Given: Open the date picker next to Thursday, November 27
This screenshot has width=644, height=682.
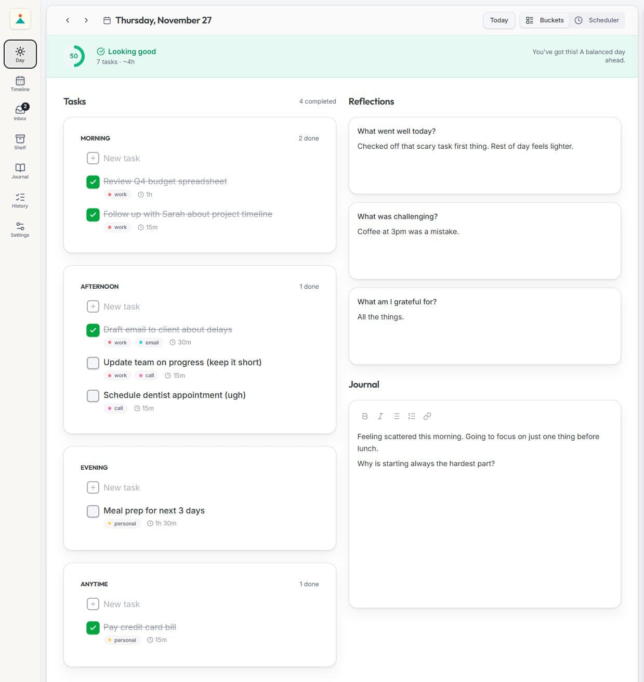Looking at the screenshot, I should tap(106, 20).
